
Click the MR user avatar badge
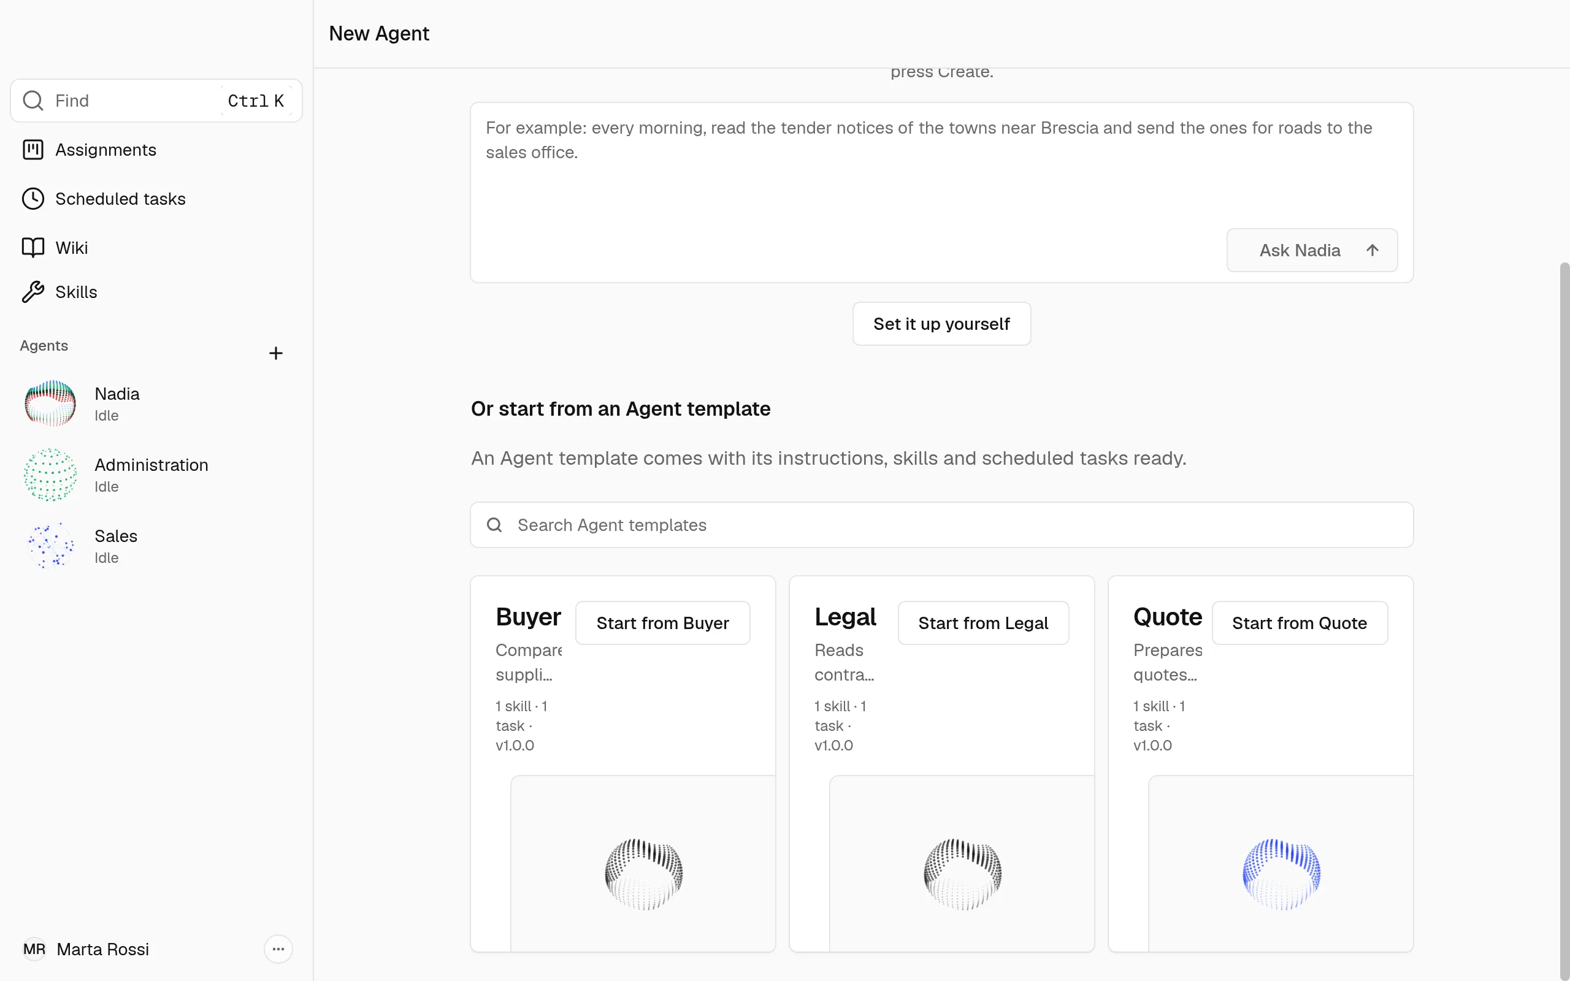click(34, 949)
